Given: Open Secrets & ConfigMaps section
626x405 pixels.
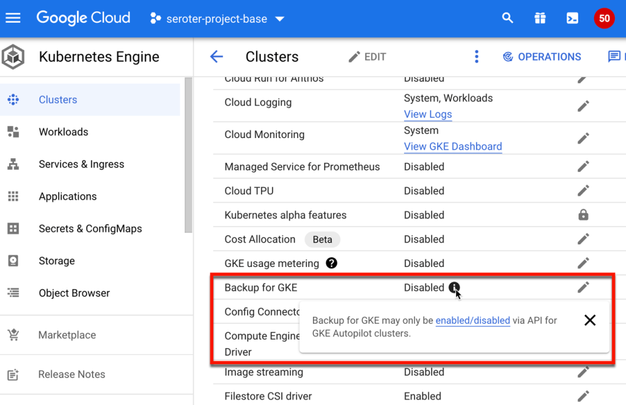Looking at the screenshot, I should coord(90,228).
